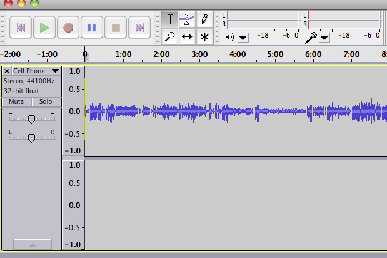
Task: Skip to end of the track
Action: [139, 28]
